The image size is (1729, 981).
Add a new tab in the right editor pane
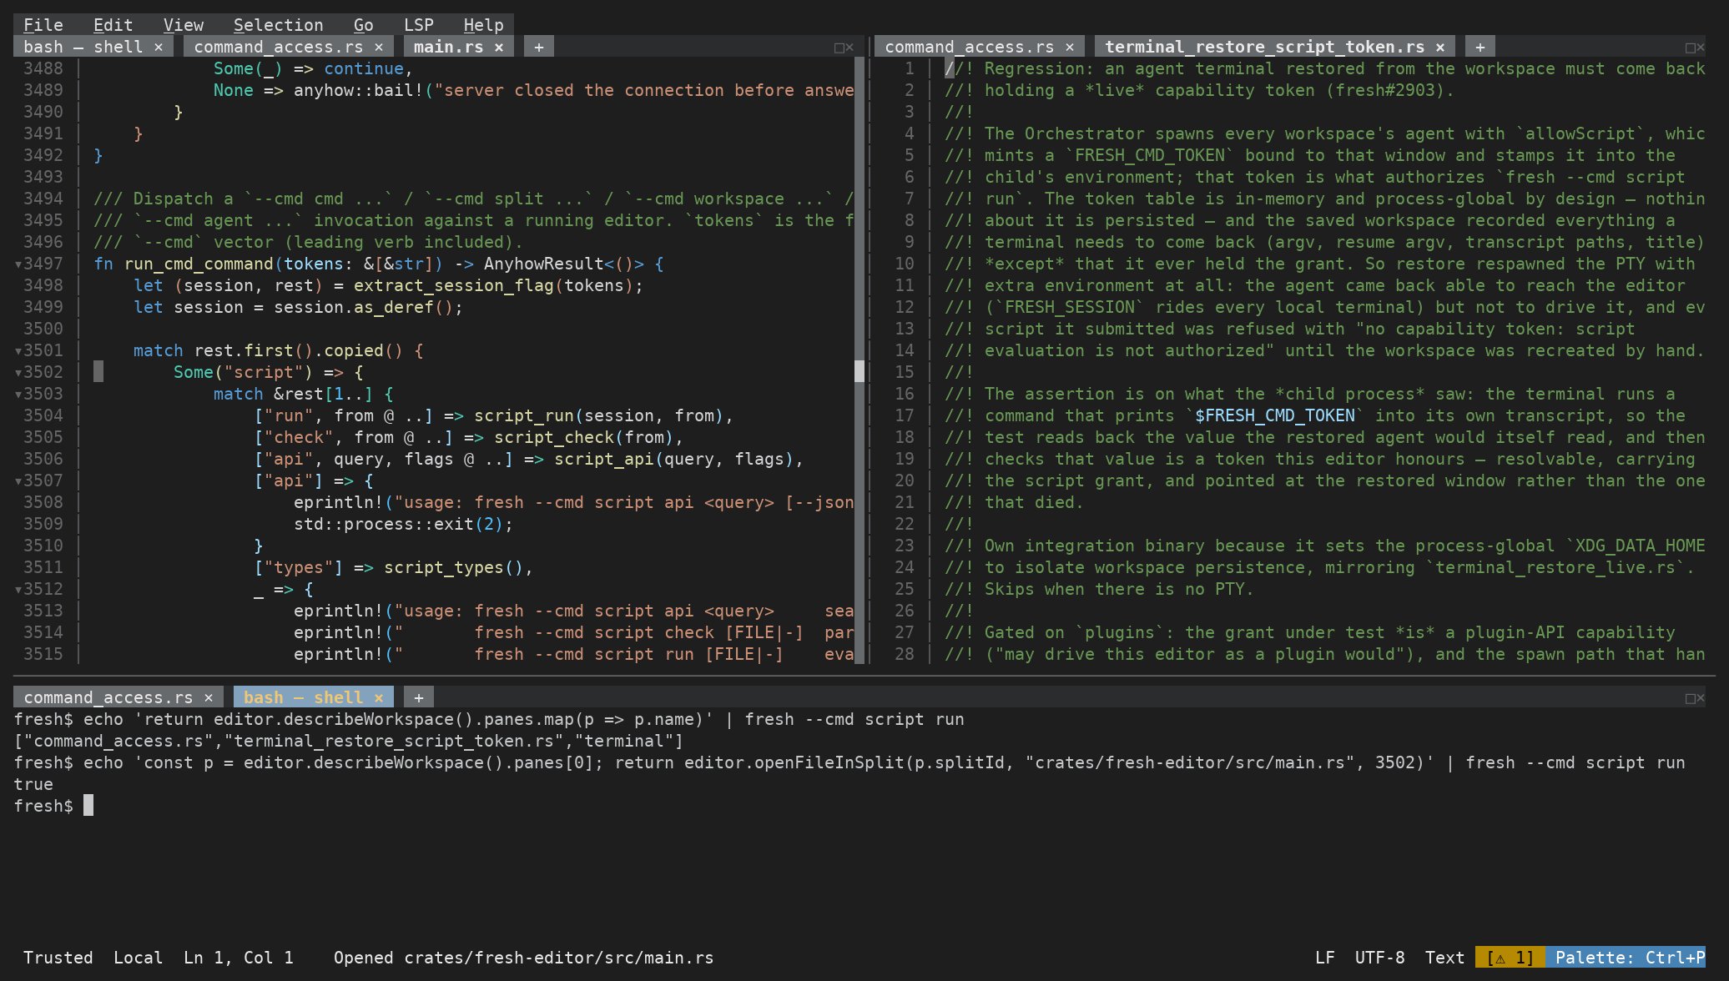(1480, 47)
